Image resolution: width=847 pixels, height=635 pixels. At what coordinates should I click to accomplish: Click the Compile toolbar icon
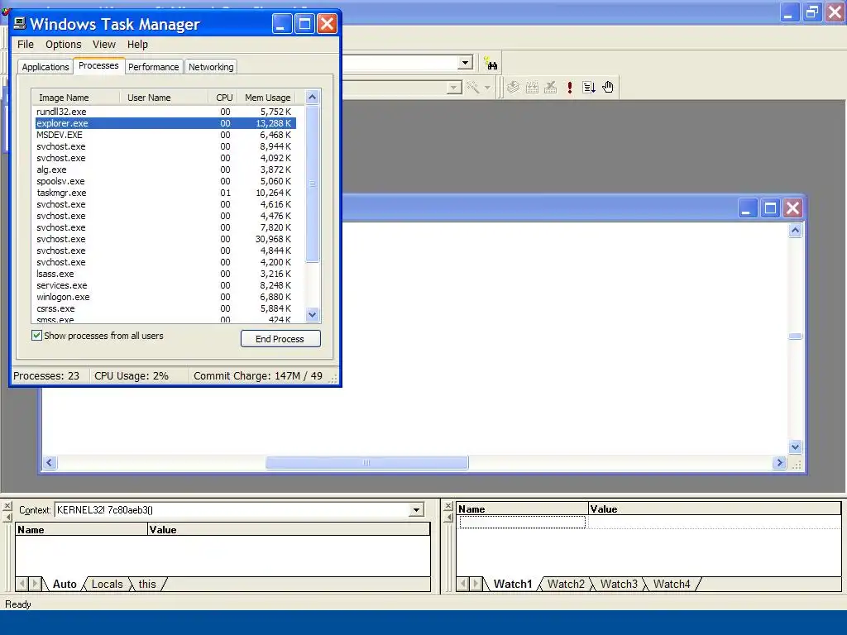point(513,88)
